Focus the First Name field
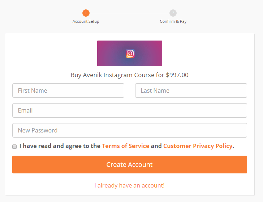Viewport: 263px width, 202px height. tap(68, 91)
